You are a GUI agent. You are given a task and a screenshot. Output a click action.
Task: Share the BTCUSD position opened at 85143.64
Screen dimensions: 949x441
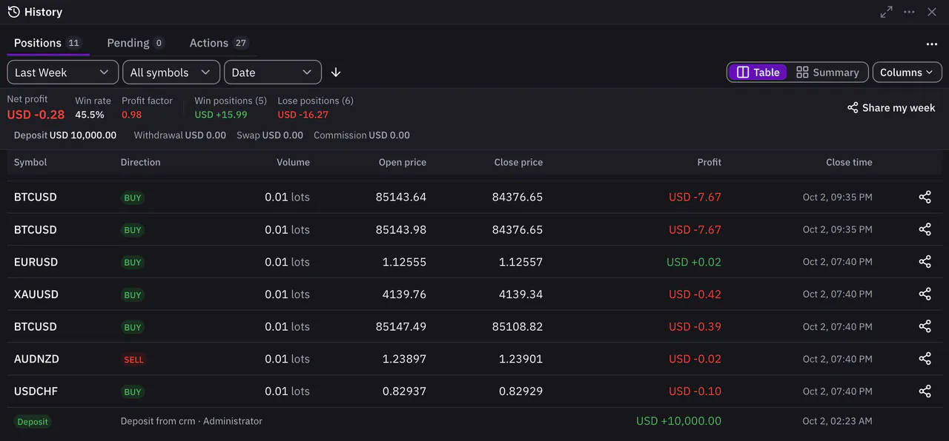pyautogui.click(x=925, y=198)
